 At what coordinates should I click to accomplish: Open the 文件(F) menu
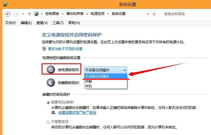[x=11, y=23]
